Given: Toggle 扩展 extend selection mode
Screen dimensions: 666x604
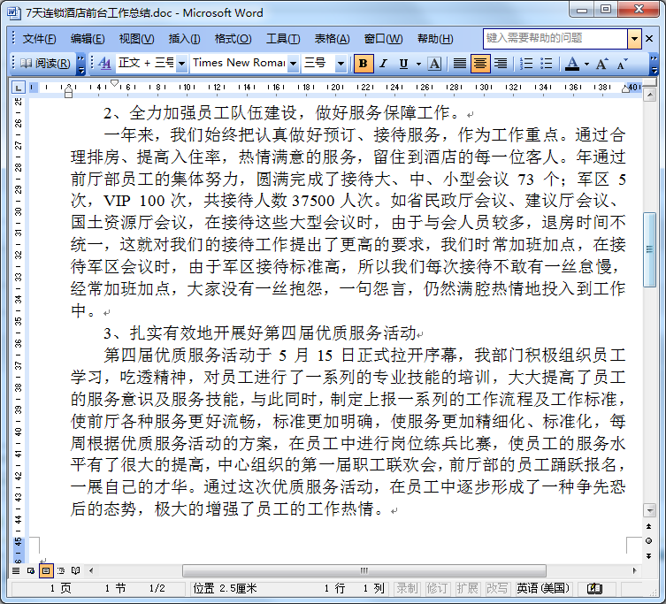Looking at the screenshot, I should pyautogui.click(x=467, y=588).
